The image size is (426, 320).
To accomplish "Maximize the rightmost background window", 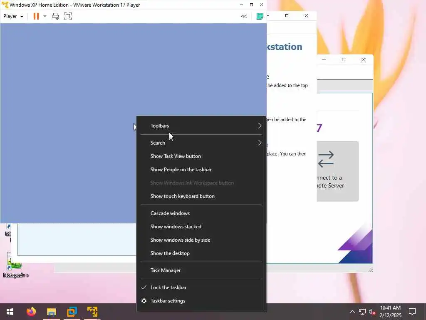I will (x=343, y=60).
